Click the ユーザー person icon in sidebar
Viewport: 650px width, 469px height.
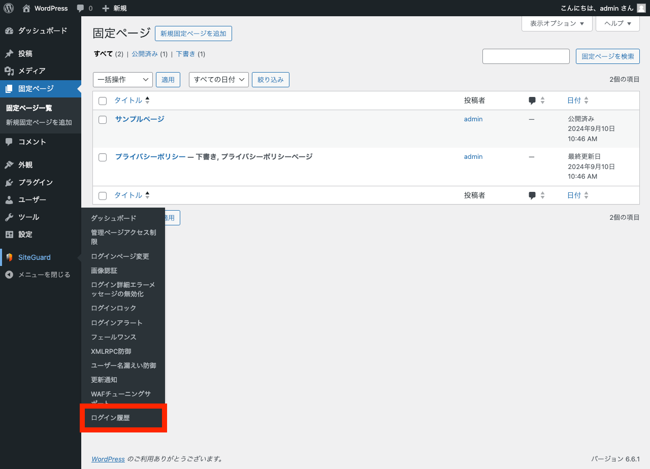tap(9, 200)
